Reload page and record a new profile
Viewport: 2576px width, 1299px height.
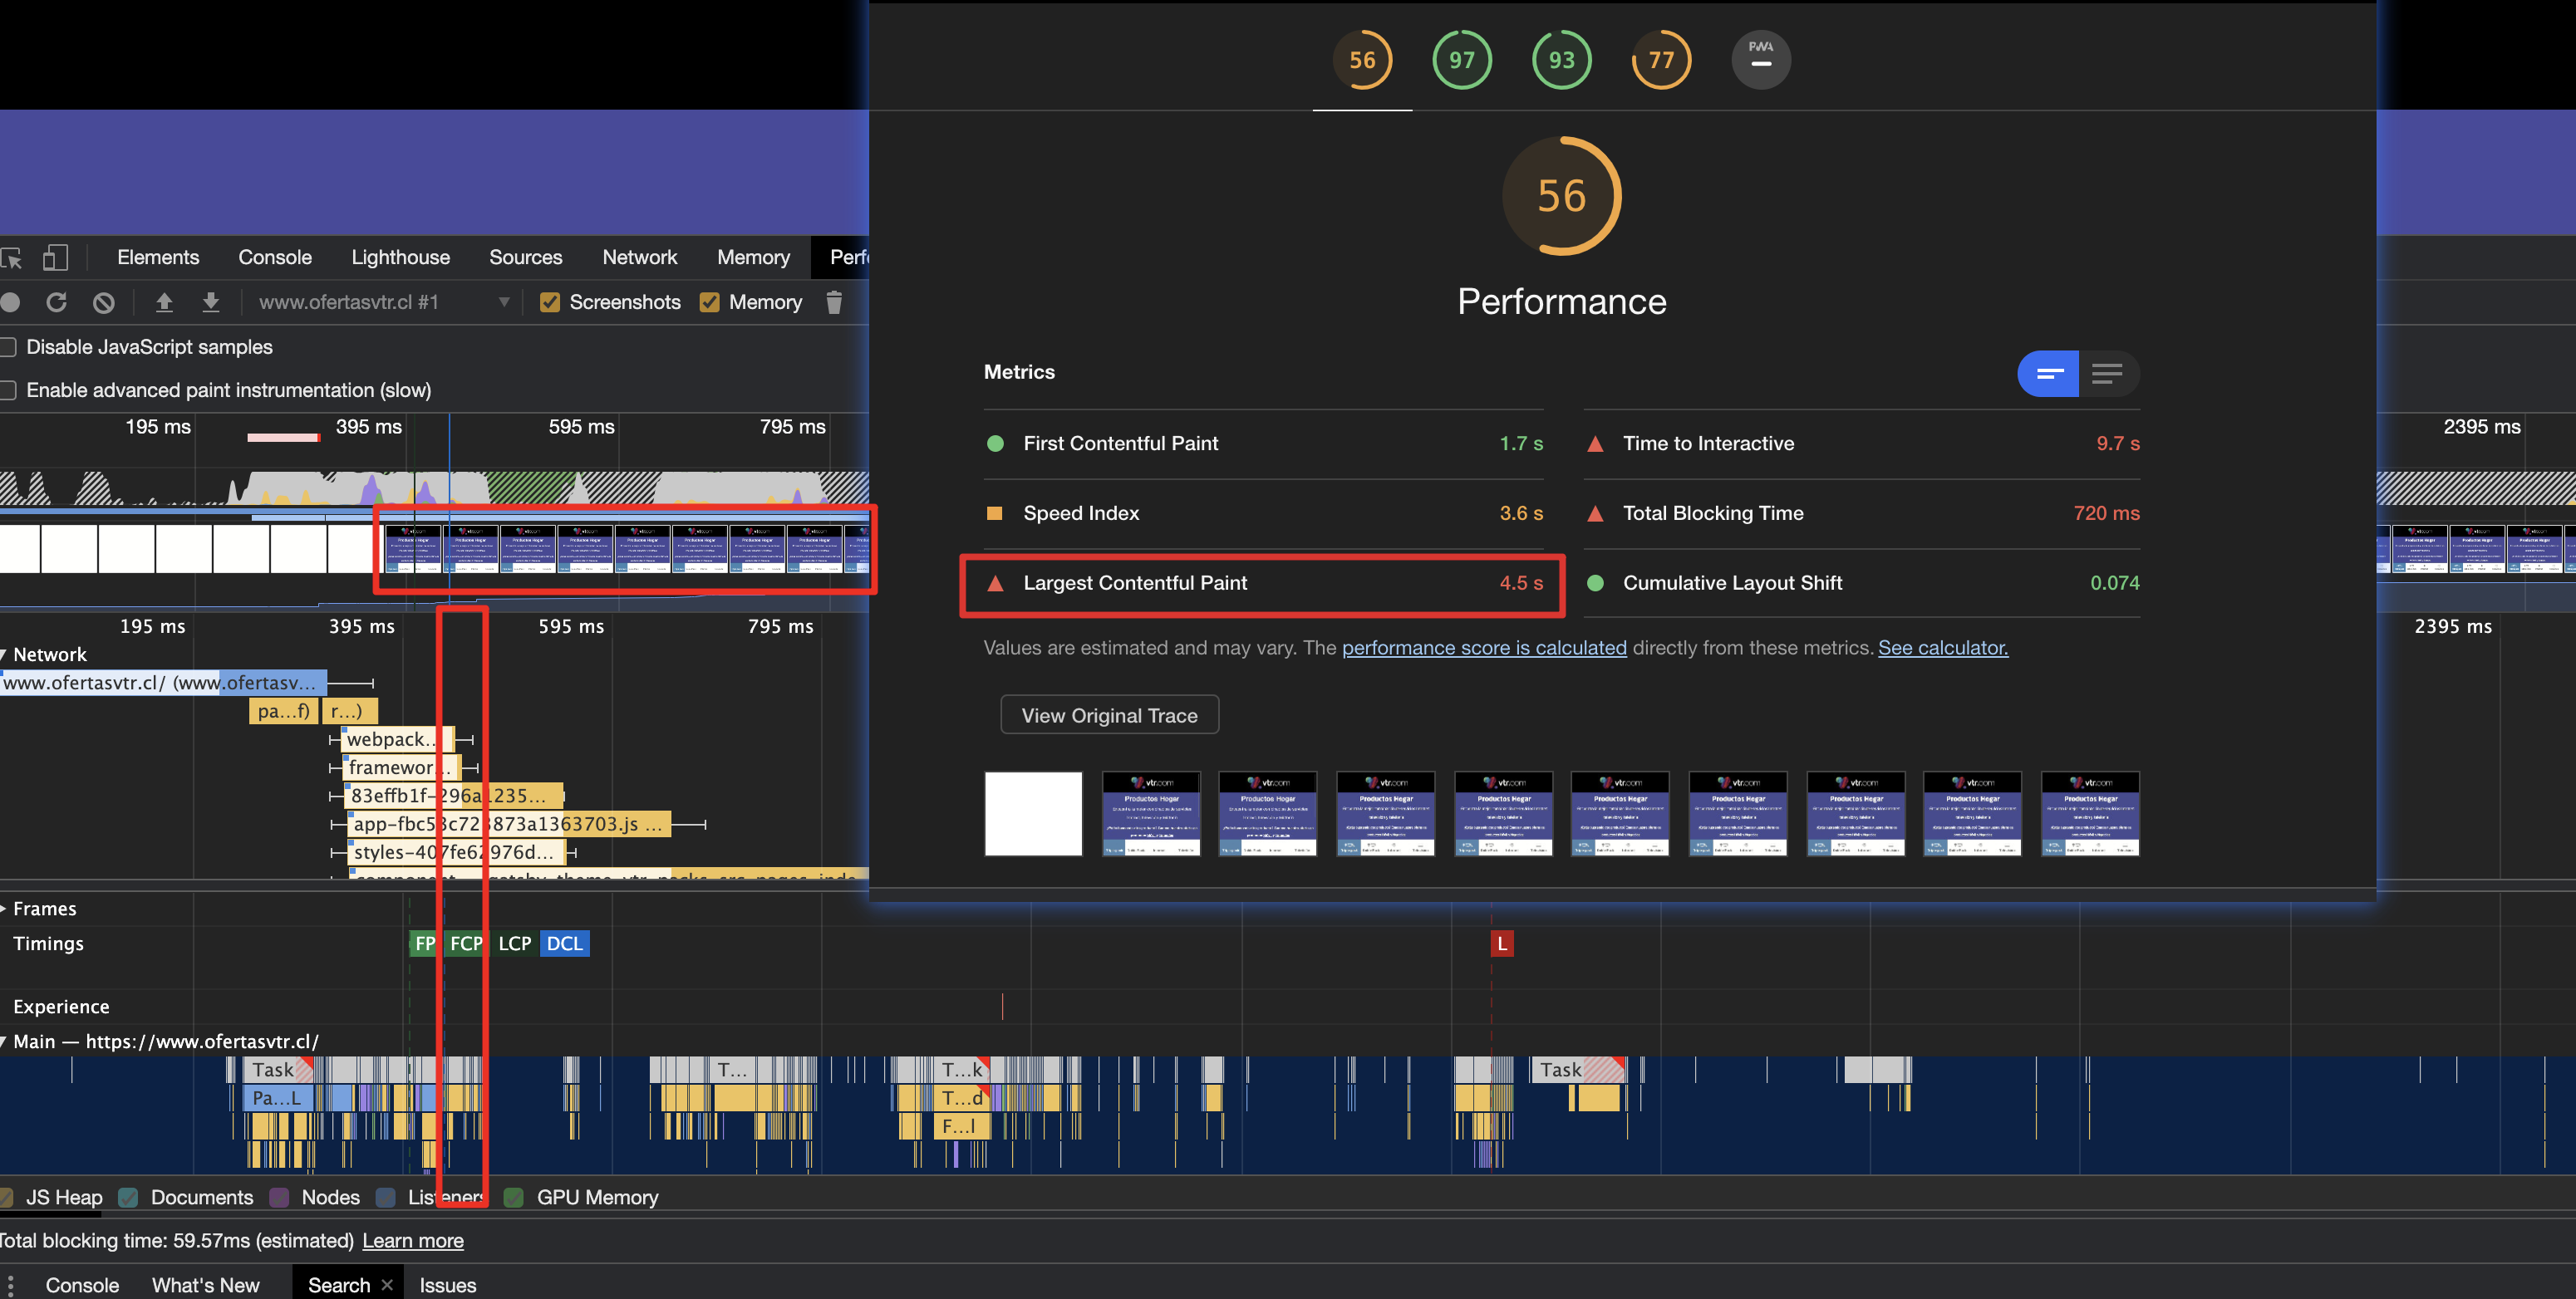tap(57, 301)
